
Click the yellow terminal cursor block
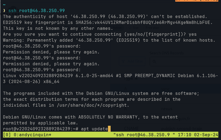(x=109, y=129)
